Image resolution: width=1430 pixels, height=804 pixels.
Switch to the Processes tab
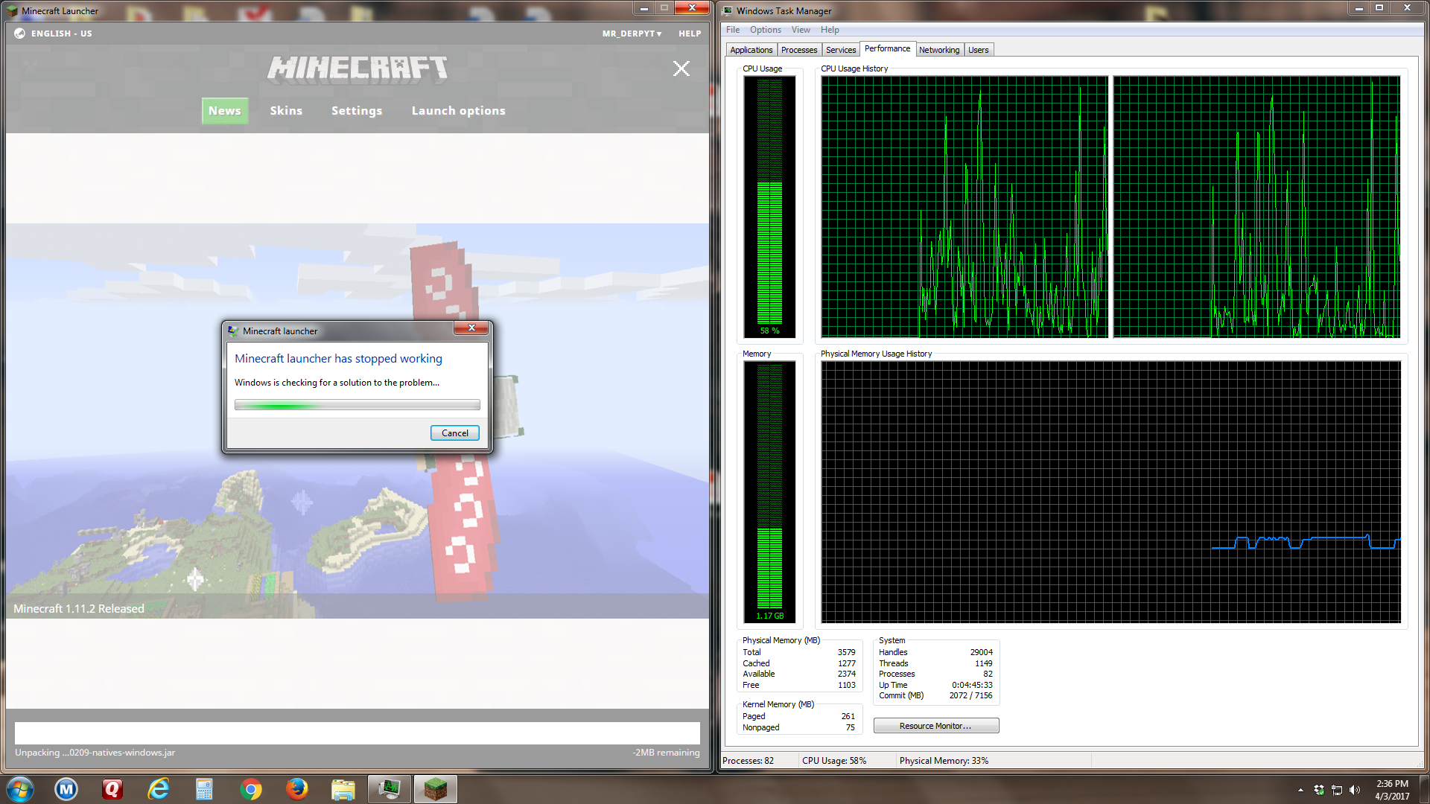798,50
